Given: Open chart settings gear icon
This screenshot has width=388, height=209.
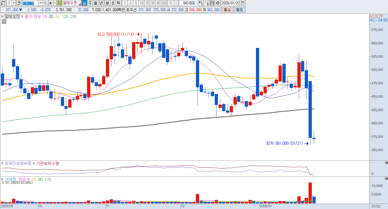Looking at the screenshot, I should point(217,3).
